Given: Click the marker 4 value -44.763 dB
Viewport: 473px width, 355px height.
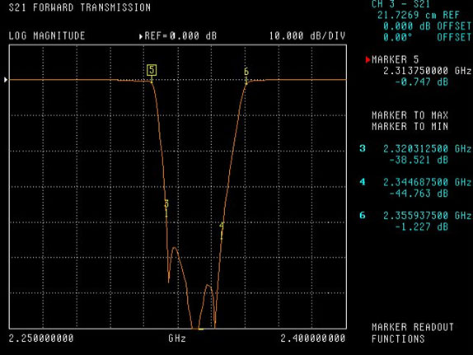Looking at the screenshot, I should [419, 194].
